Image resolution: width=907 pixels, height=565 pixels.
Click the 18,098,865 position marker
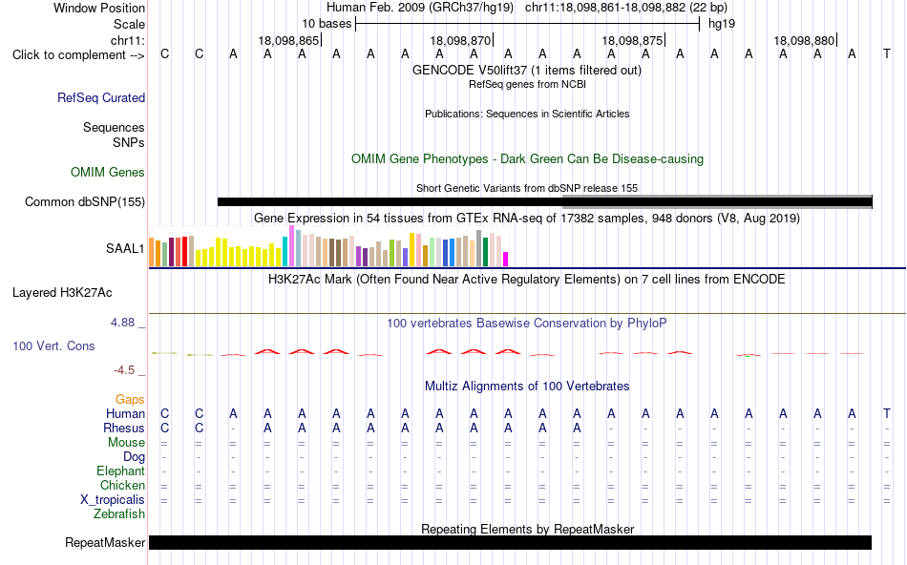click(289, 40)
